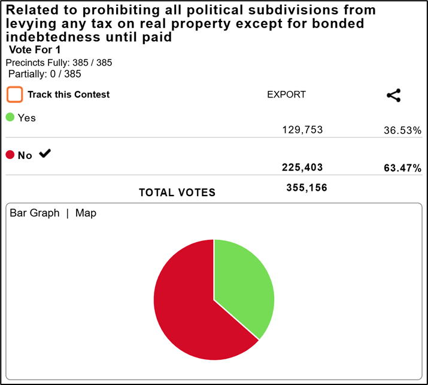
Task: Click the EXPORT button
Action: [x=286, y=94]
